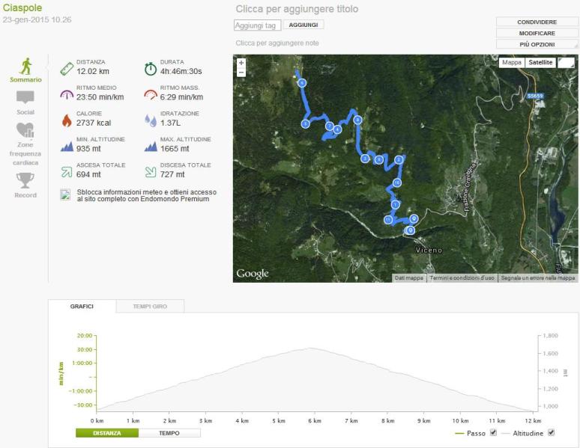Expand the Più opzioni menu
This screenshot has height=448, width=580.
click(x=537, y=45)
